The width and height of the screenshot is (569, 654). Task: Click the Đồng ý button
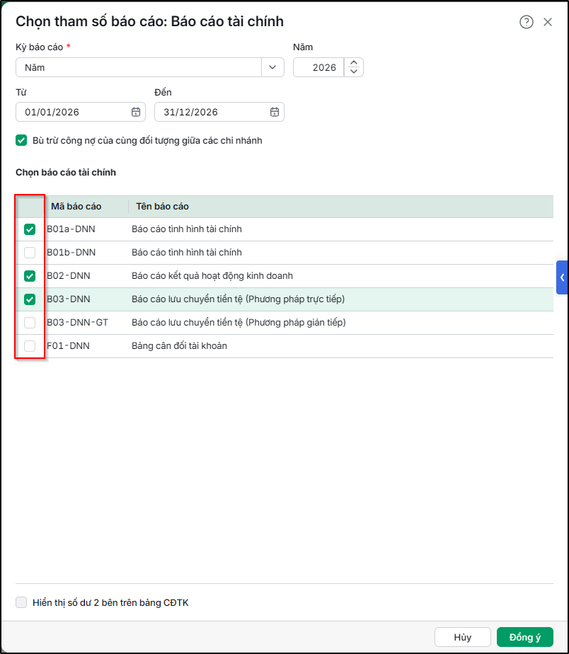(x=525, y=637)
